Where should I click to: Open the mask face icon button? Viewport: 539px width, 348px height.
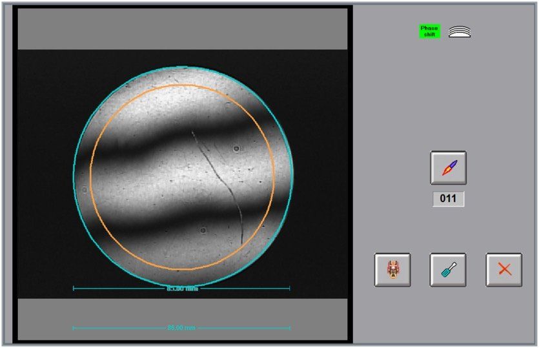pyautogui.click(x=392, y=270)
